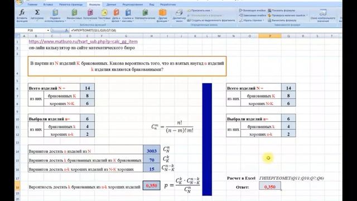Select right table бракованных k value 4
Image resolution: width=357 pixels, height=201 pixels.
[x=288, y=126]
